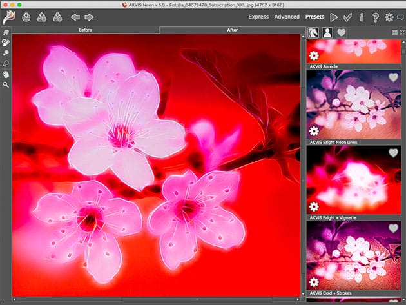406x305 pixels.
Task: Switch to the Advanced mode
Action: tap(286, 17)
